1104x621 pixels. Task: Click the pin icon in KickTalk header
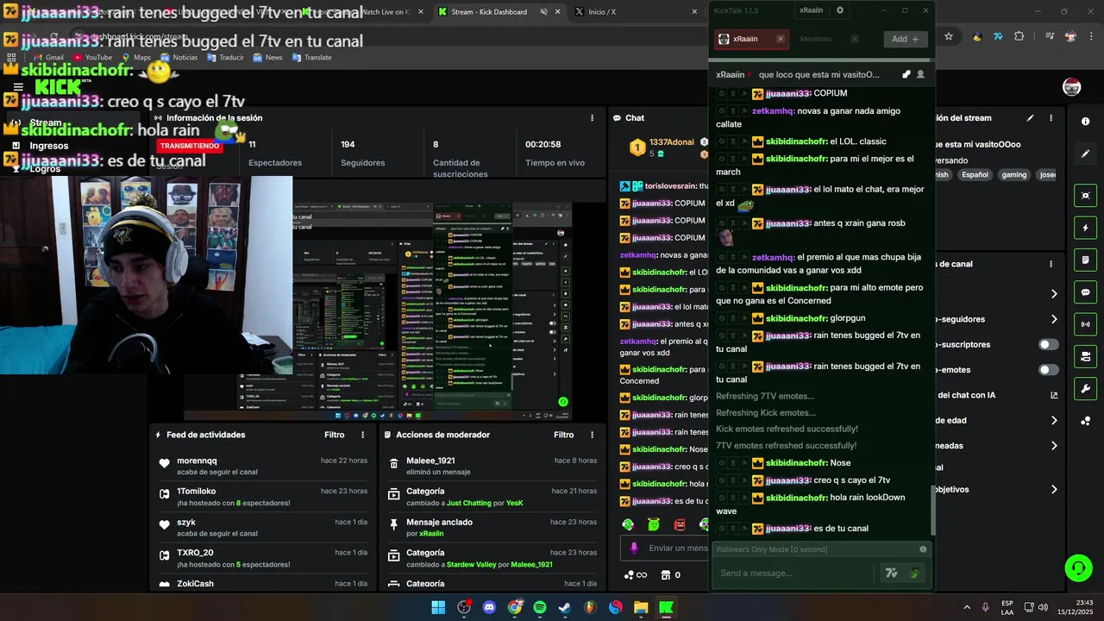point(906,74)
